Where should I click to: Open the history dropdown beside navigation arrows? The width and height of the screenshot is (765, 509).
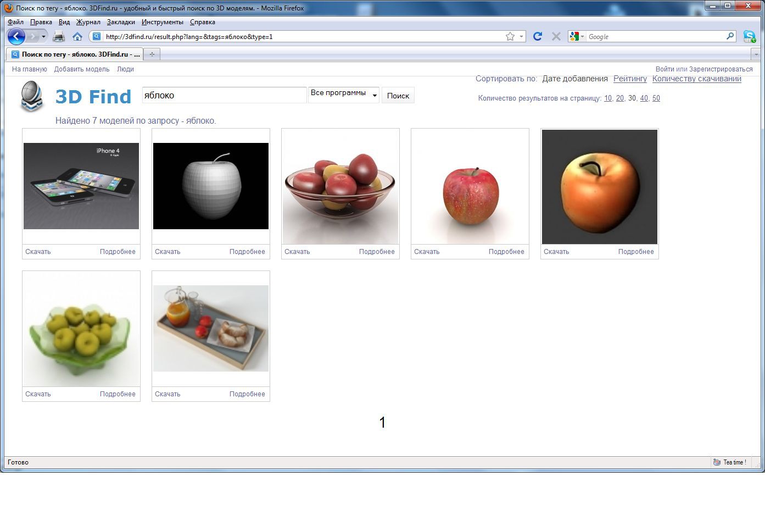tap(43, 37)
